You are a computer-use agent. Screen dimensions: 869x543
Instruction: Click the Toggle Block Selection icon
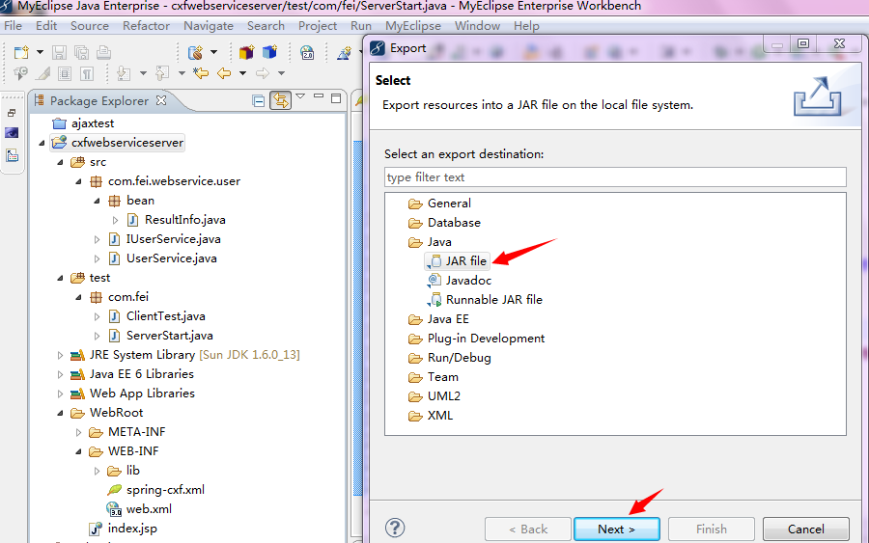[x=65, y=73]
